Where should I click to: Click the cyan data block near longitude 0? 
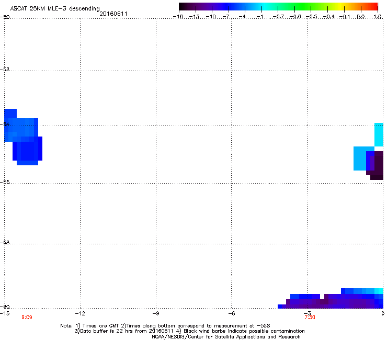(379, 134)
